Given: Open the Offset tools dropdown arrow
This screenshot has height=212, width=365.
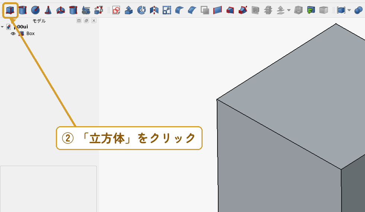Looking at the screenshot, I should 289,10.
